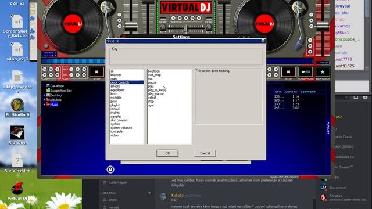The height and width of the screenshot is (209, 372).
Task: Click the left deck Stop button
Action: (x=96, y=72)
